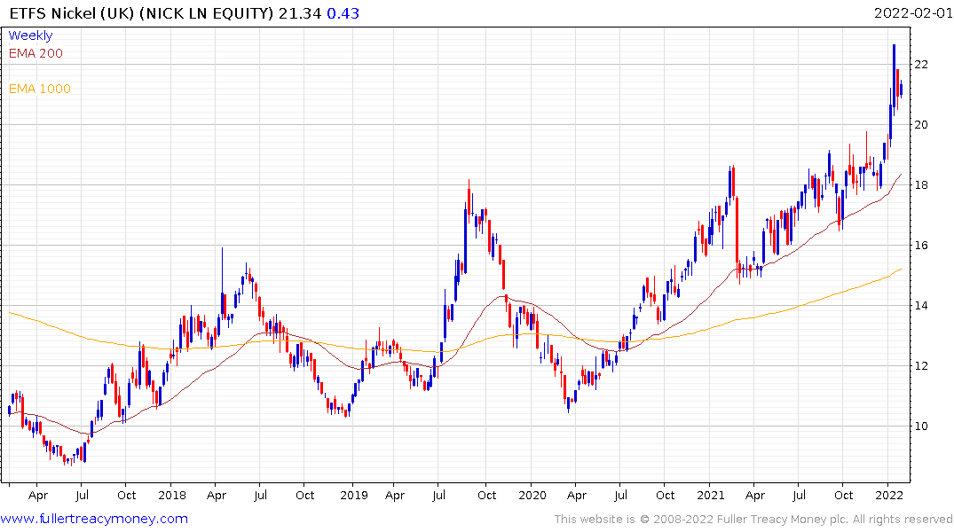Image resolution: width=954 pixels, height=532 pixels.
Task: Click the EMA 1000 legend label
Action: [40, 89]
